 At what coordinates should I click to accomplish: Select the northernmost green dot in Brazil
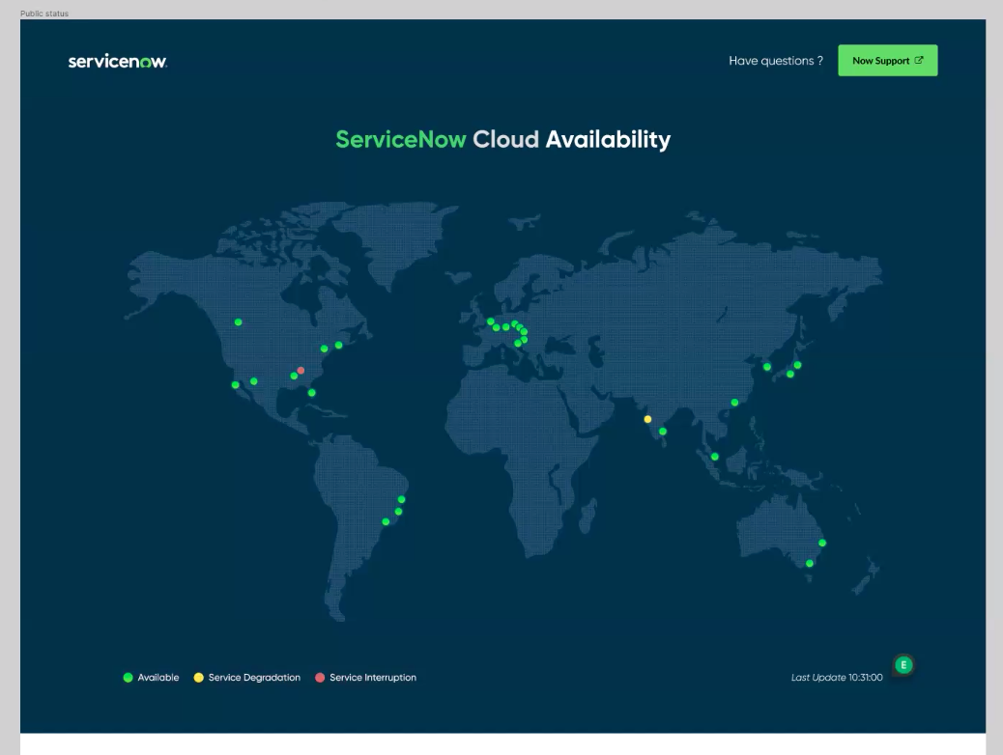[401, 499]
